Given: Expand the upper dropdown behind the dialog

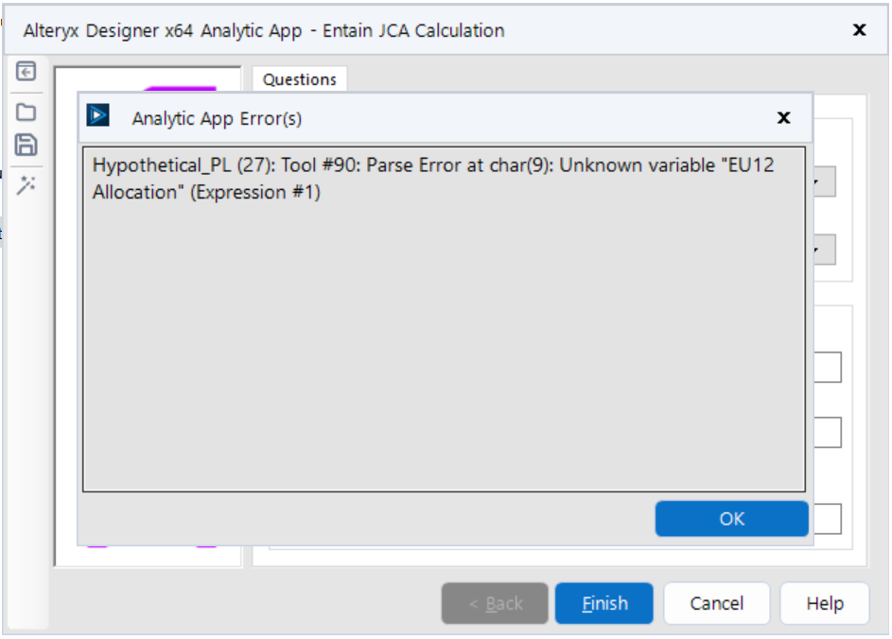Looking at the screenshot, I should [x=824, y=182].
